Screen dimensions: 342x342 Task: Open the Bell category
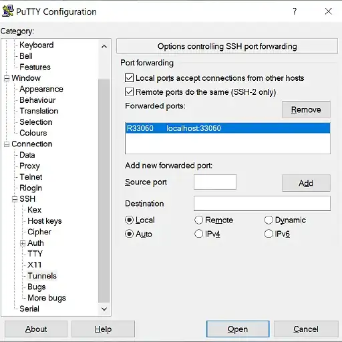pyautogui.click(x=26, y=56)
